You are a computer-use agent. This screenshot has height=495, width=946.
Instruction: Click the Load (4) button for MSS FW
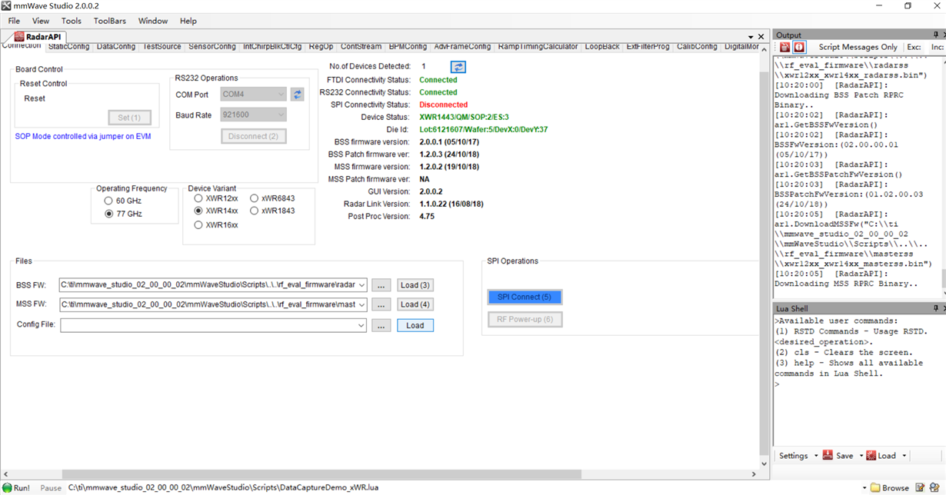(x=415, y=304)
